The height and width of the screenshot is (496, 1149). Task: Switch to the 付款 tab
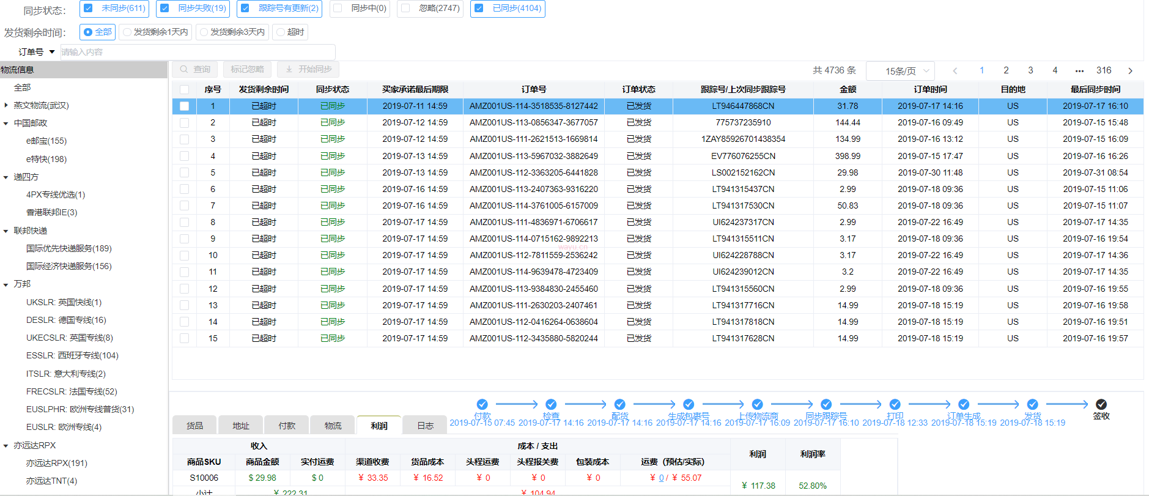tap(287, 425)
